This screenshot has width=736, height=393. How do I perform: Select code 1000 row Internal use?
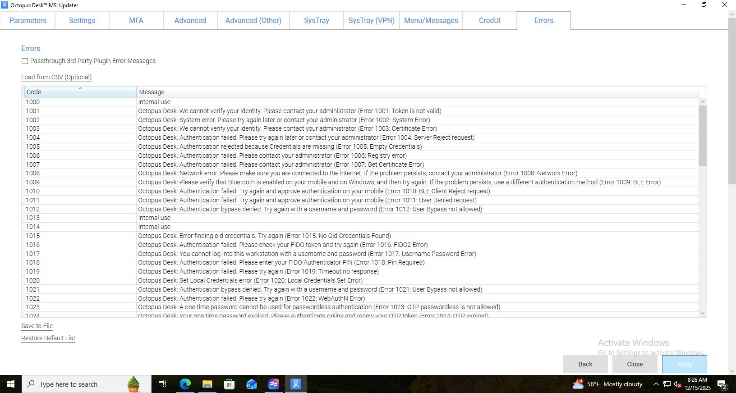click(x=361, y=102)
